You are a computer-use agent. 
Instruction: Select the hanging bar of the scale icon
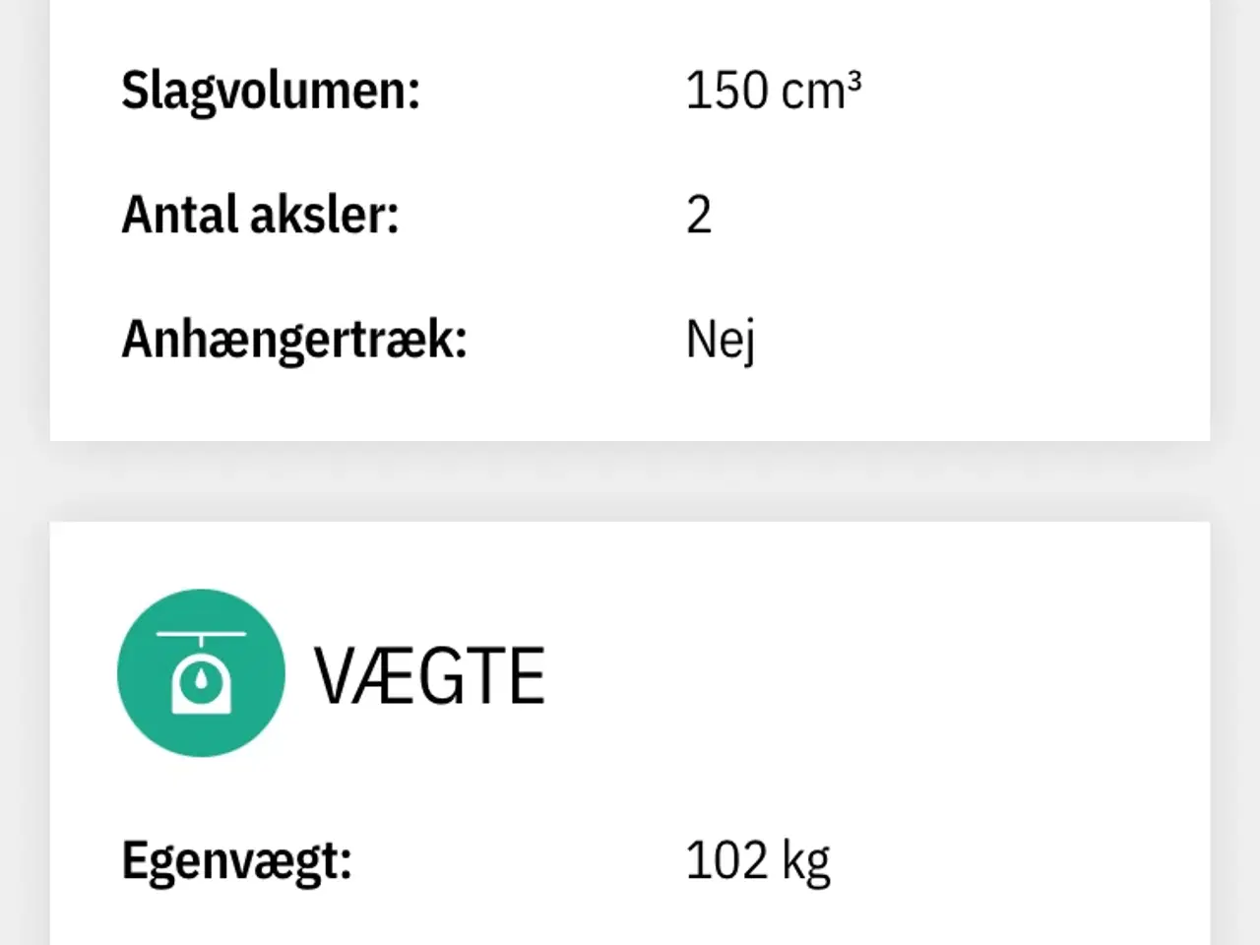point(201,635)
